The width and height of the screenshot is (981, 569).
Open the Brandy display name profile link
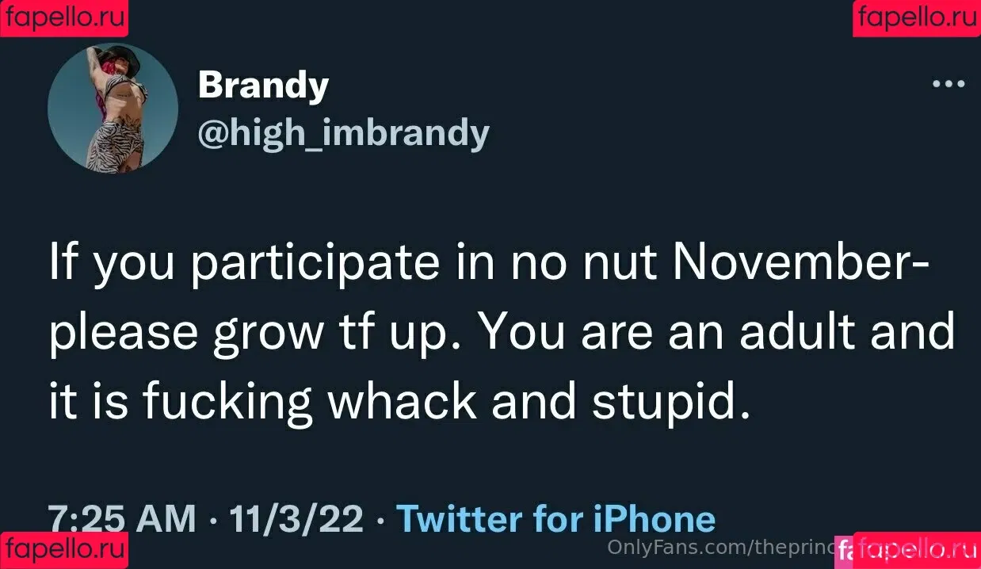(263, 85)
